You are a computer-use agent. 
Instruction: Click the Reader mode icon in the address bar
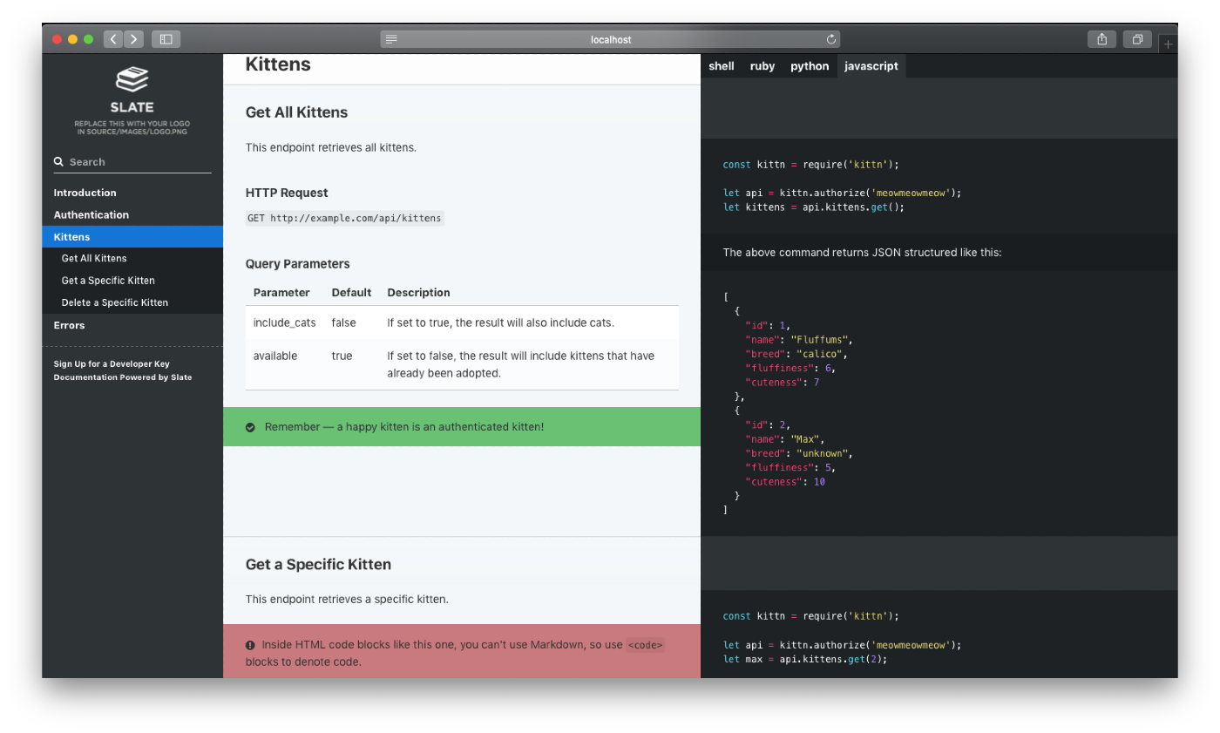click(391, 38)
